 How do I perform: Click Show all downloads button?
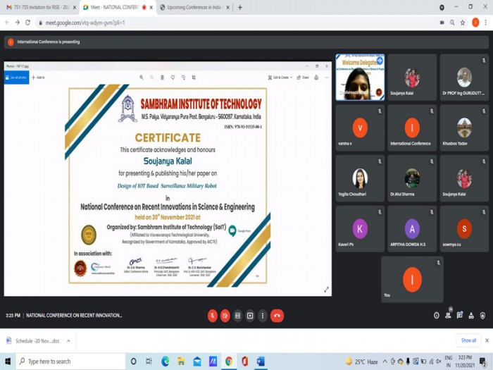point(468,340)
